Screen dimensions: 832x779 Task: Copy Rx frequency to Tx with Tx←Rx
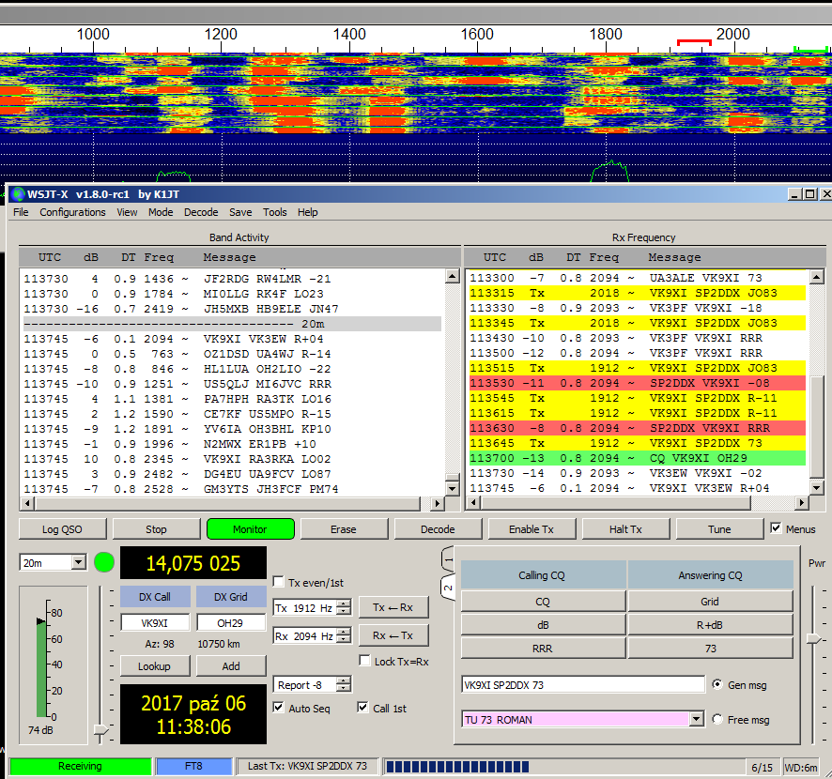pyautogui.click(x=393, y=607)
